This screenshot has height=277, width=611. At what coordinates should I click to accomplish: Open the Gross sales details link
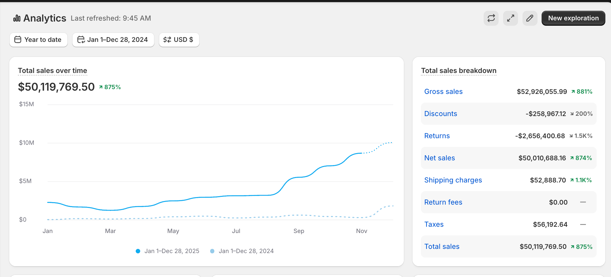pos(443,92)
